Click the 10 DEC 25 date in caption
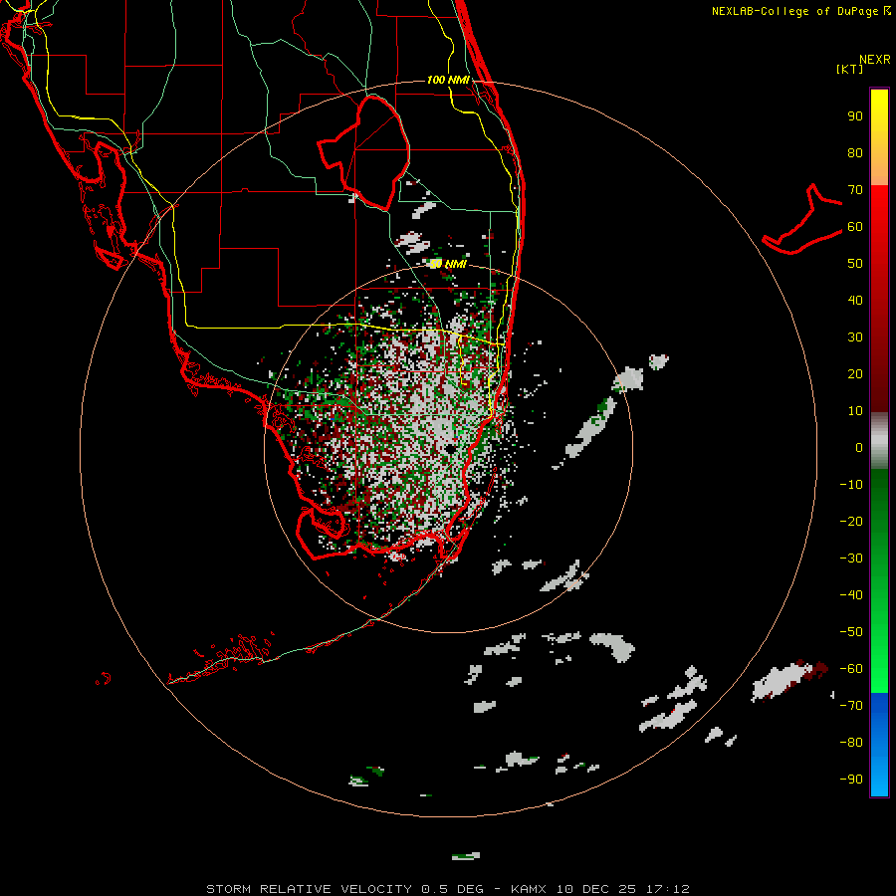The width and height of the screenshot is (896, 896). (595, 889)
